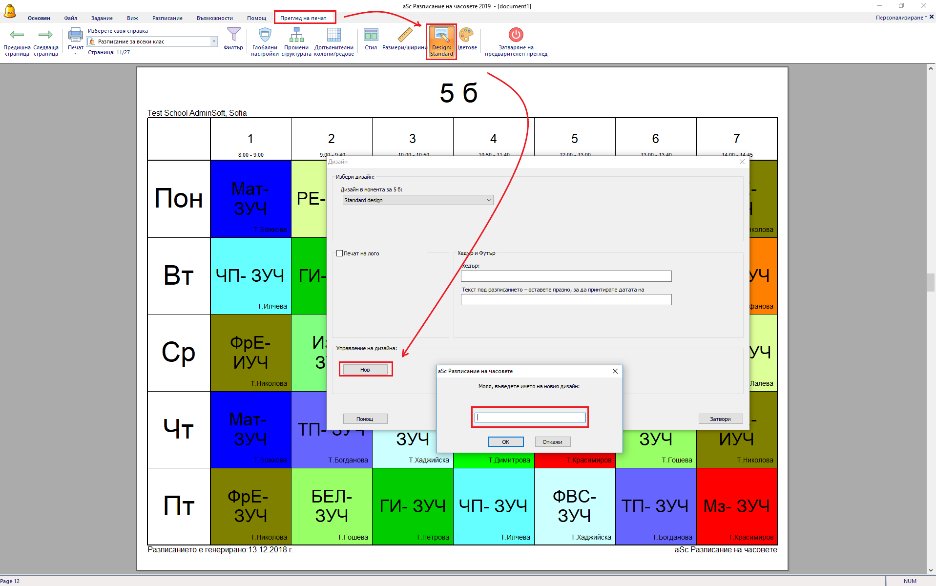
Task: Click the Откажи cancel button
Action: point(552,442)
